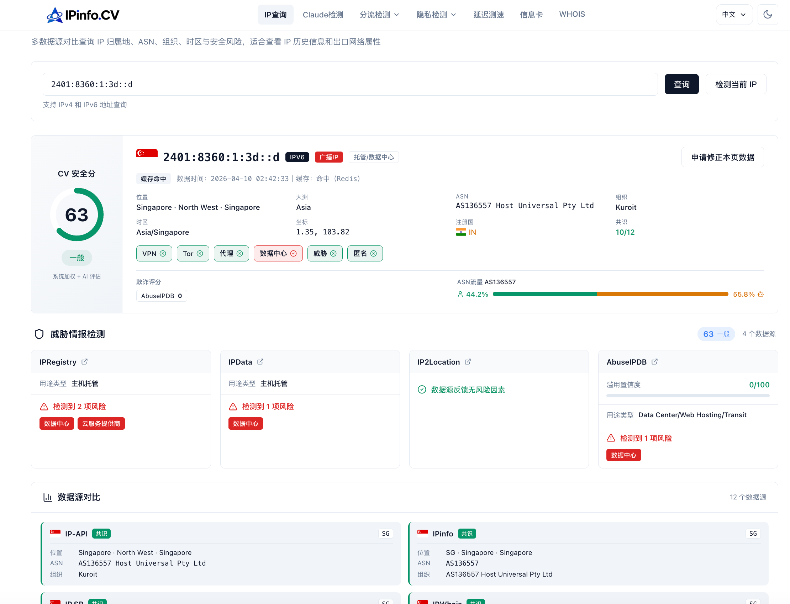This screenshot has width=790, height=604.
Task: Click the 托管/数据中心 badge
Action: 374,157
